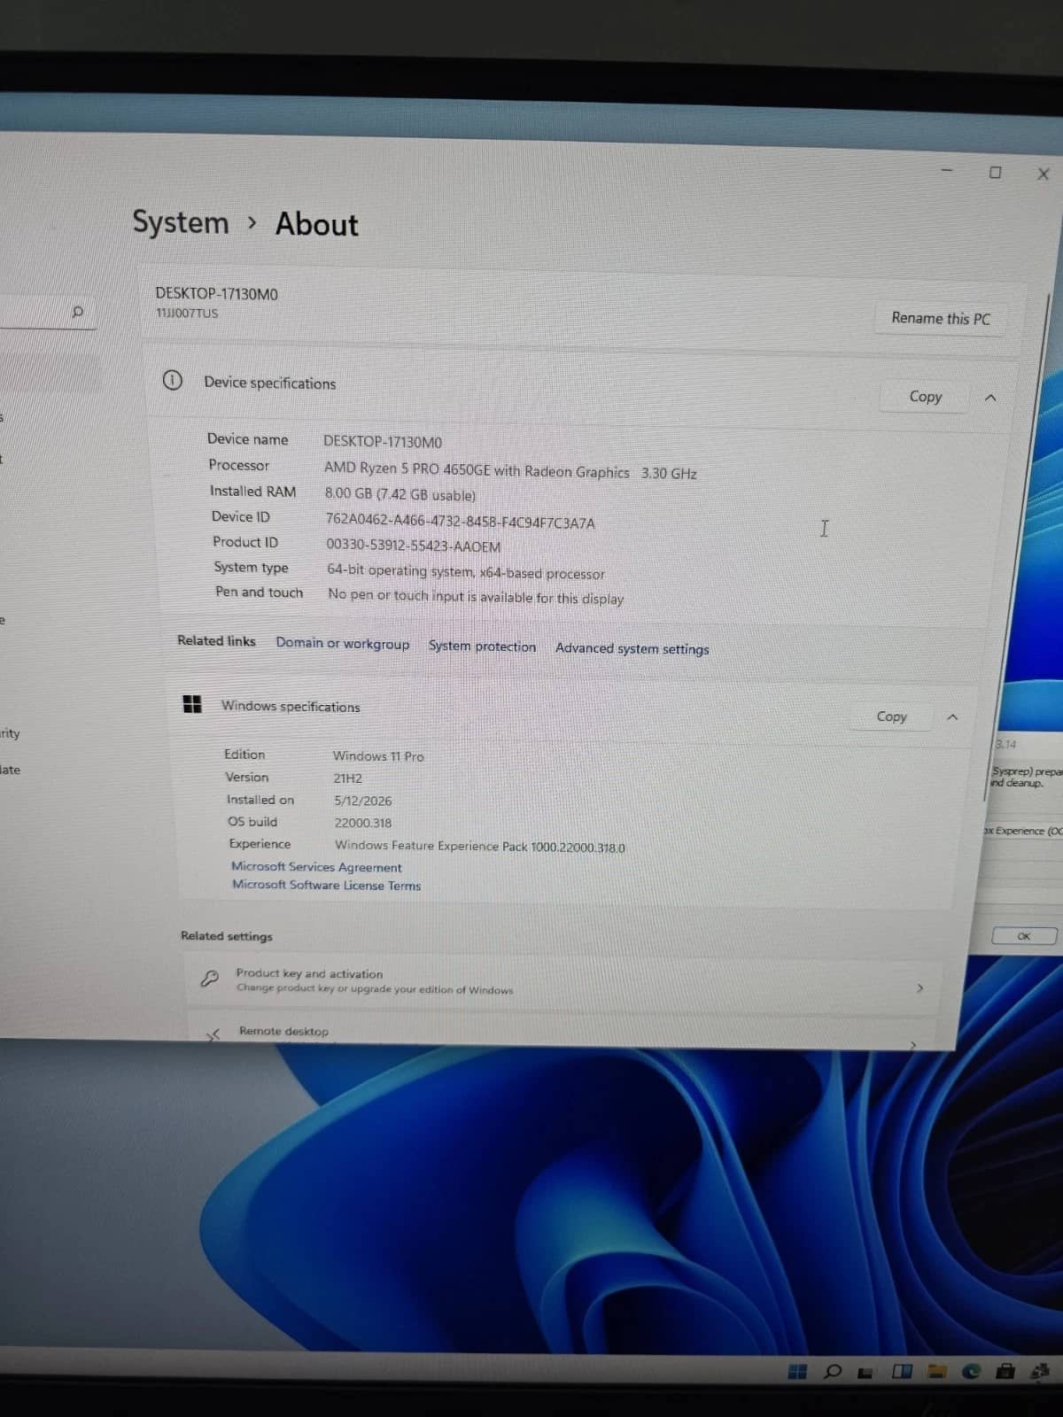
Task: Open Widgets panel from taskbar
Action: (x=902, y=1372)
